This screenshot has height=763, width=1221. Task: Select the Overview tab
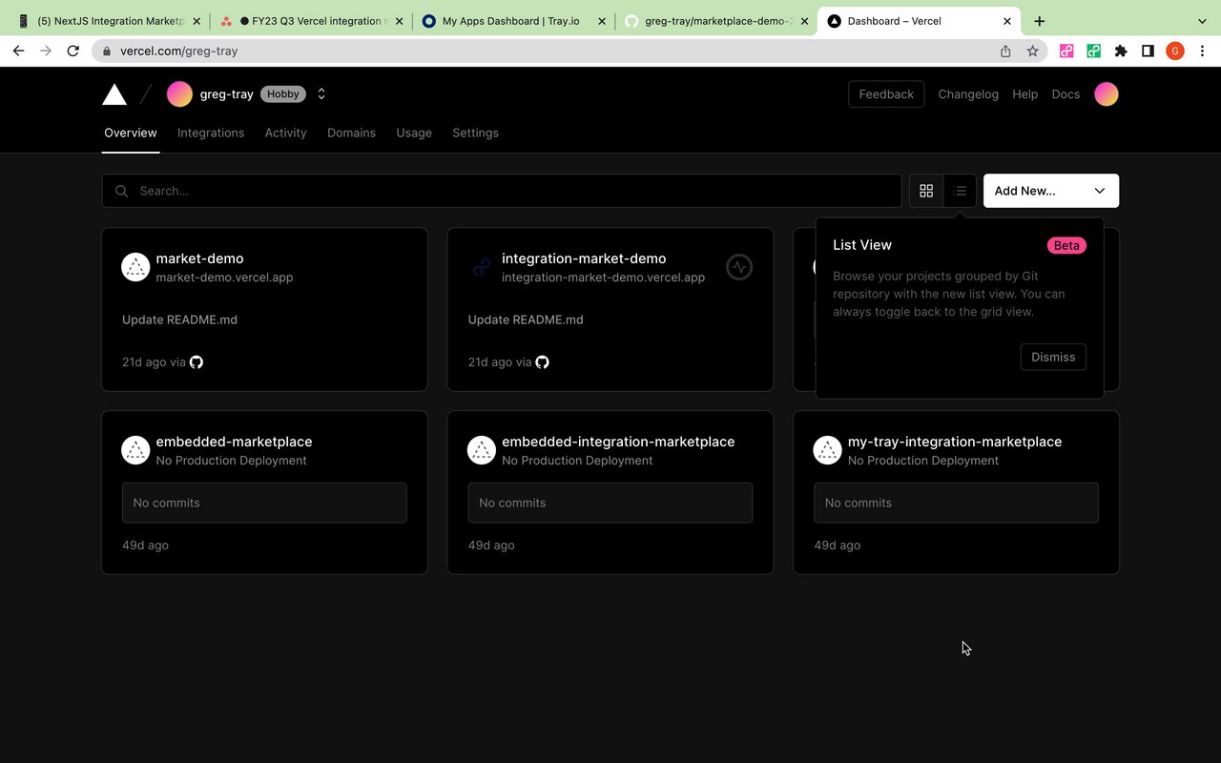131,133
